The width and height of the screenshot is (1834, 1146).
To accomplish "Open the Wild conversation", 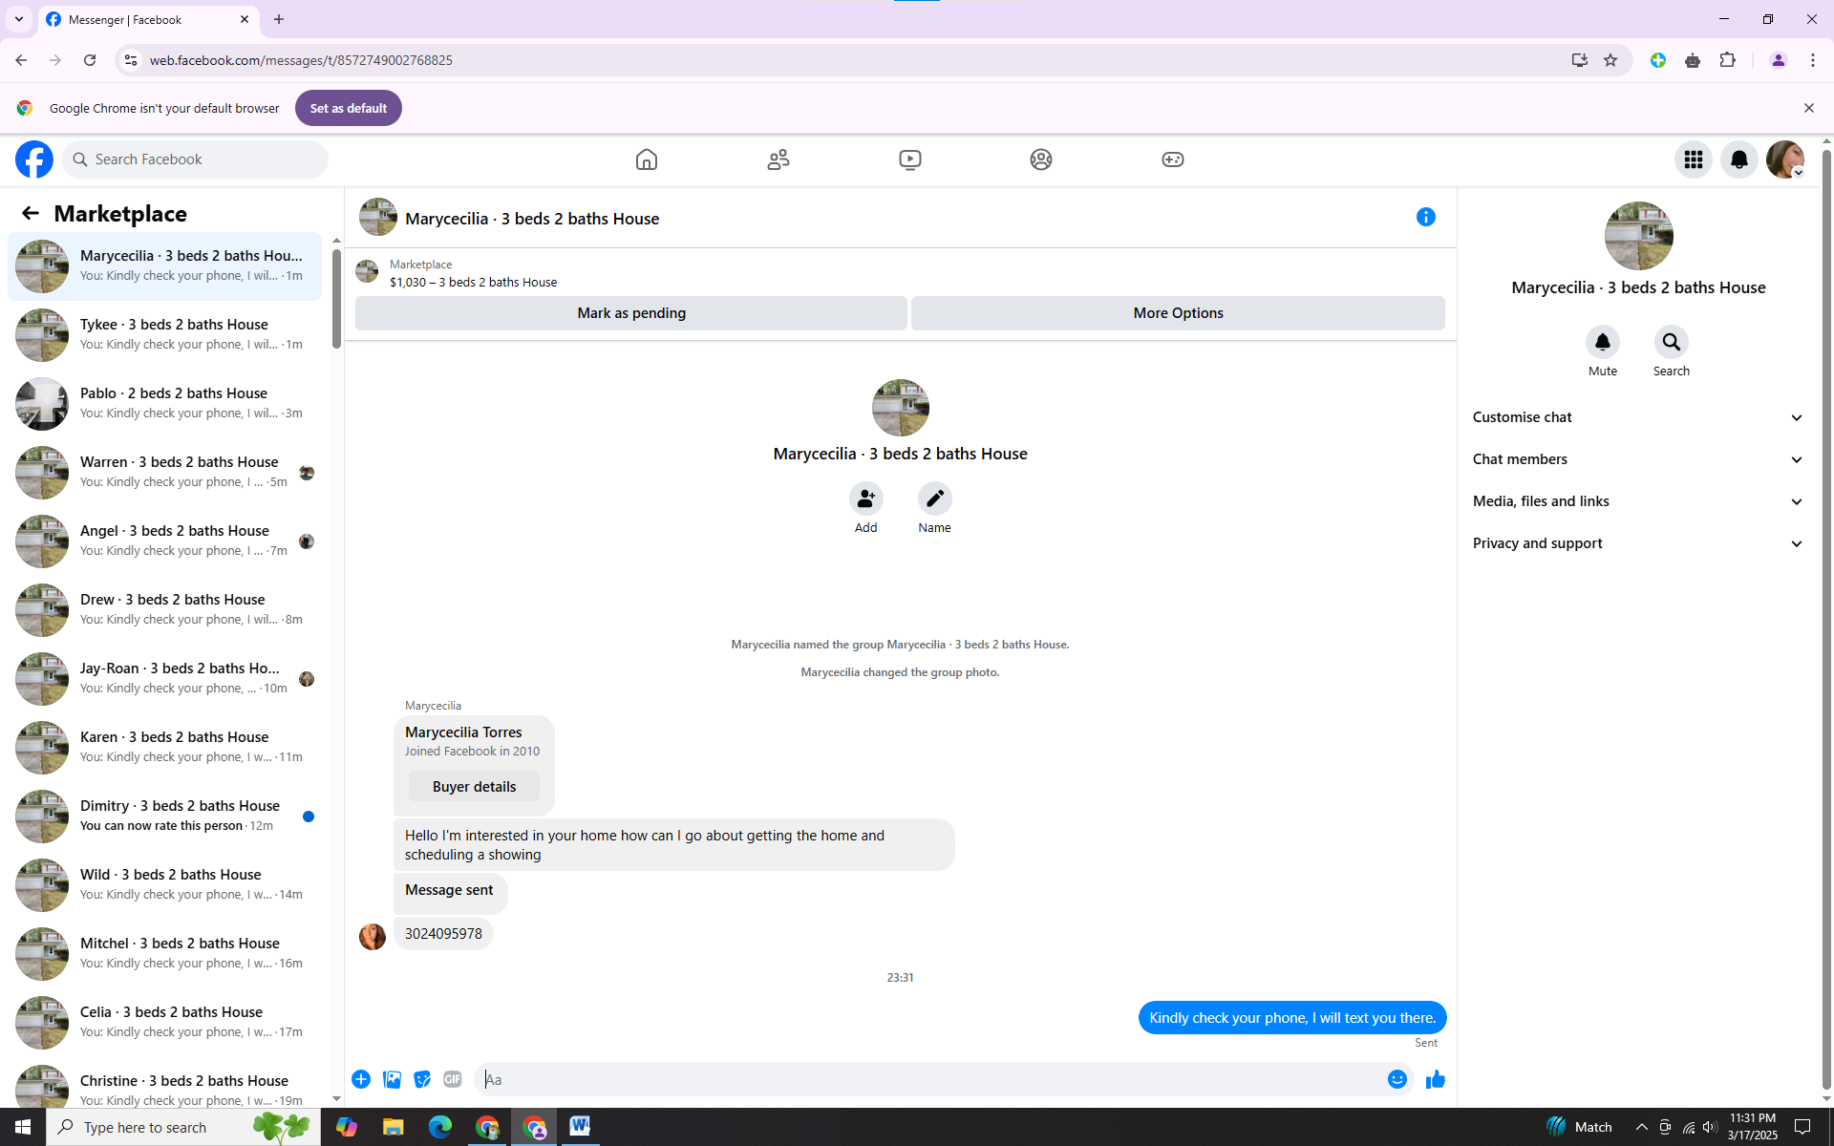I will pyautogui.click(x=165, y=884).
